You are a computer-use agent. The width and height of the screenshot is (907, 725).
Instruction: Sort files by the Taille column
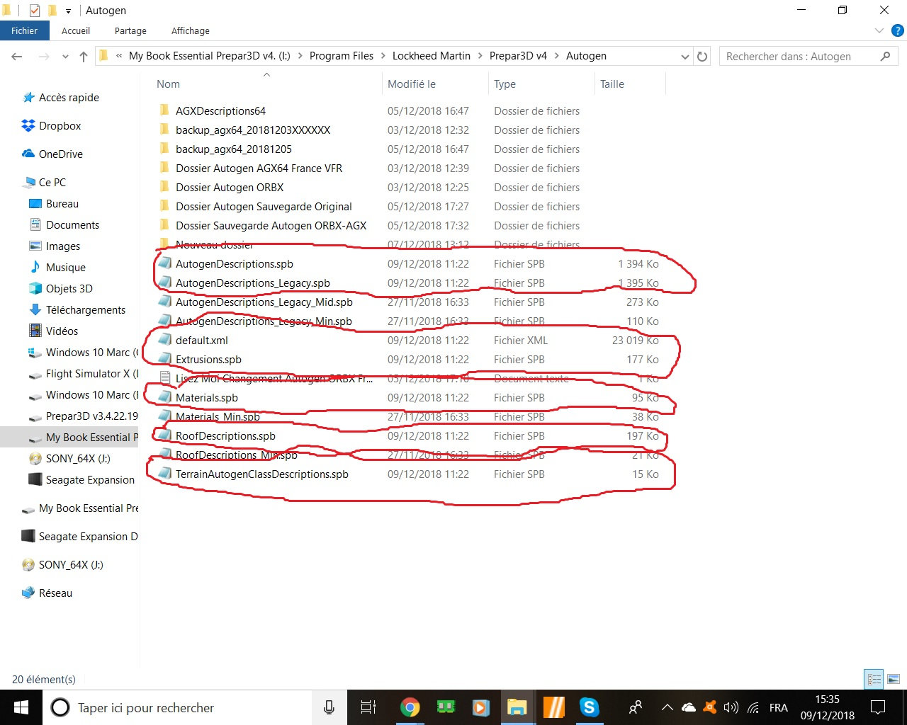coord(612,84)
